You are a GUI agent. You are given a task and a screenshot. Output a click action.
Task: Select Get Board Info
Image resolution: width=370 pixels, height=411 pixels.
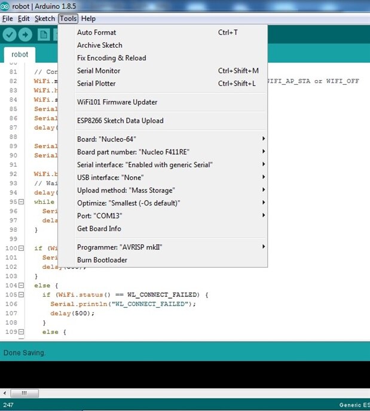99,229
